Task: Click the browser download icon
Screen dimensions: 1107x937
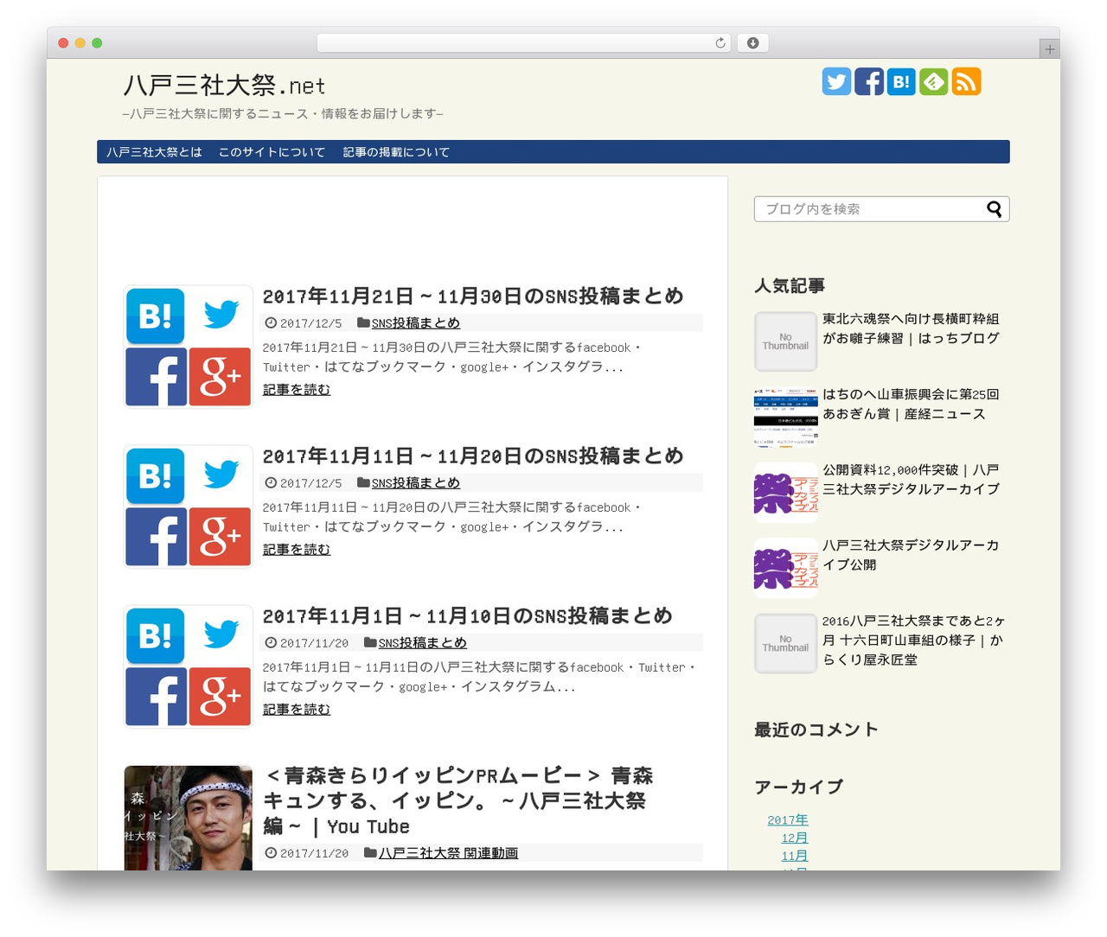Action: coord(753,43)
